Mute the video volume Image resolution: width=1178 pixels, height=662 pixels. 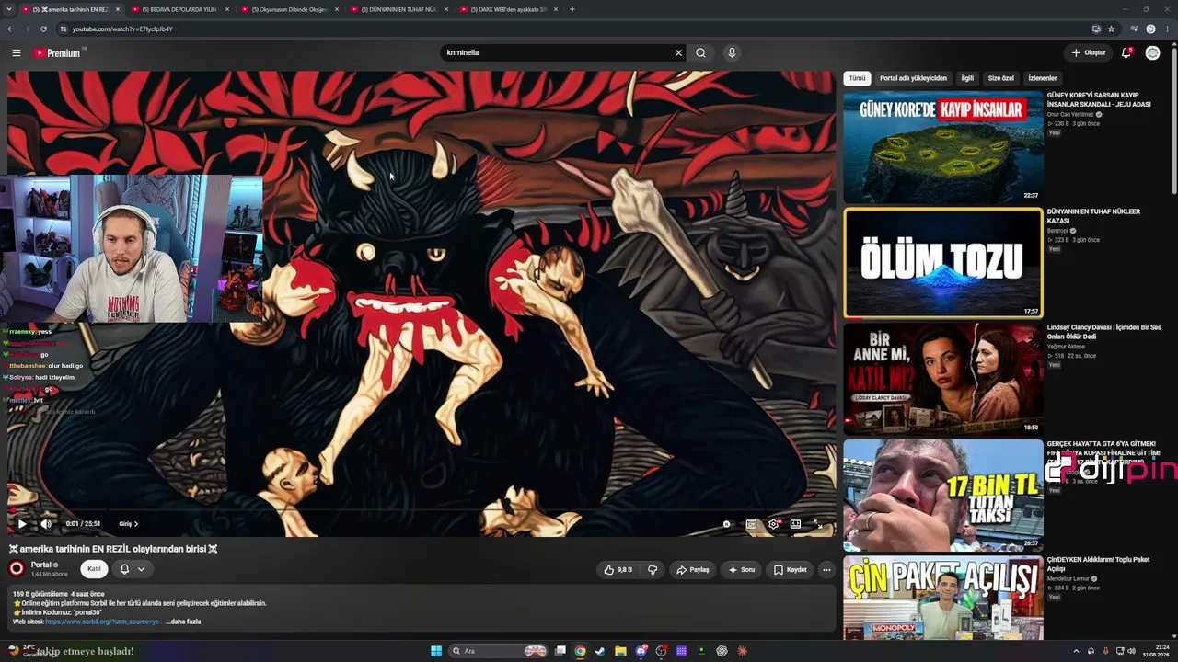(x=46, y=524)
